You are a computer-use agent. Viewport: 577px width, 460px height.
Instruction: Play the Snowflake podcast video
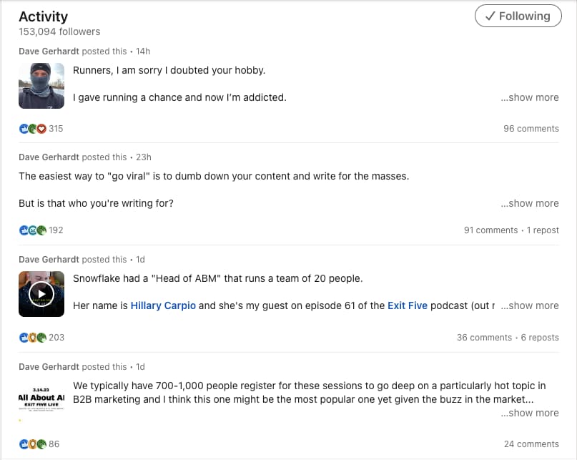pos(41,293)
